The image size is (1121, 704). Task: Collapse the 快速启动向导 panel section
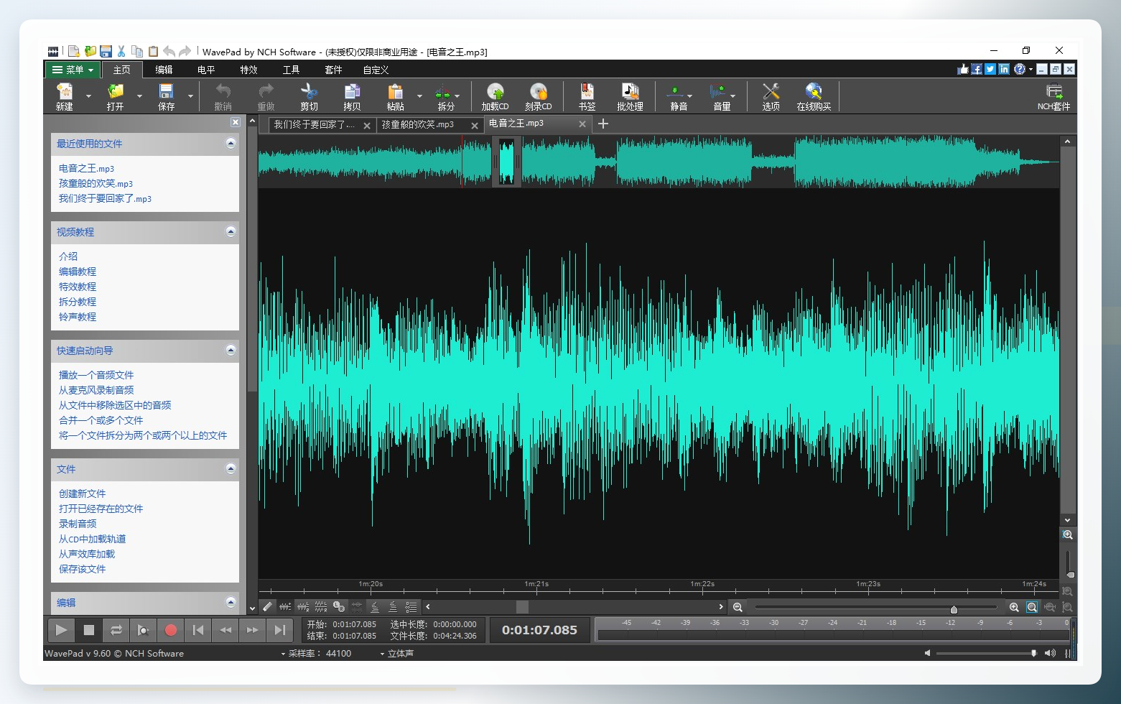pyautogui.click(x=231, y=351)
